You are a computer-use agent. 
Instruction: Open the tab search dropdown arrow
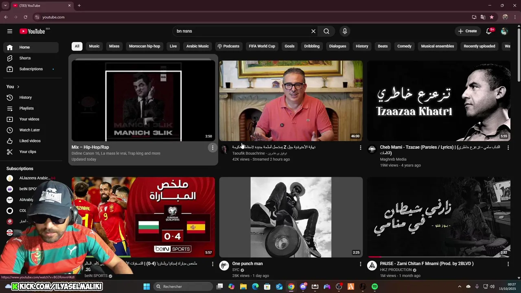pyautogui.click(x=5, y=6)
